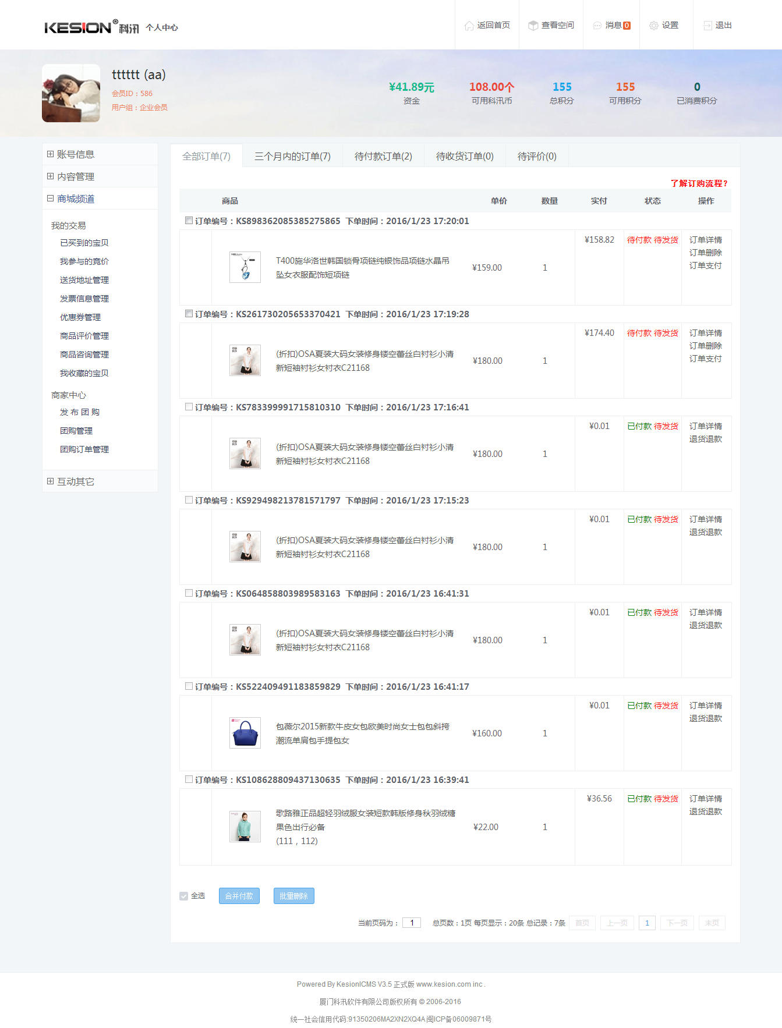
Task: Click the gear icon for 设置
Action: tap(653, 26)
